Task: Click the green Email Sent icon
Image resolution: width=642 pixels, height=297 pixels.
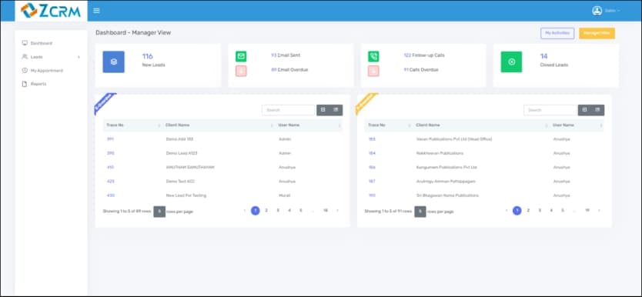Action: coord(241,56)
